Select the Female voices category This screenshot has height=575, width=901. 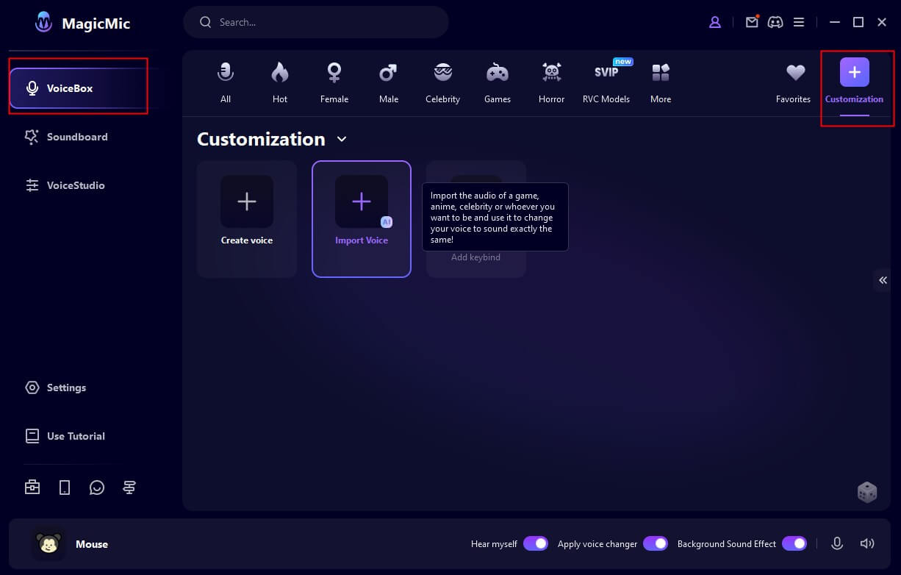[334, 82]
